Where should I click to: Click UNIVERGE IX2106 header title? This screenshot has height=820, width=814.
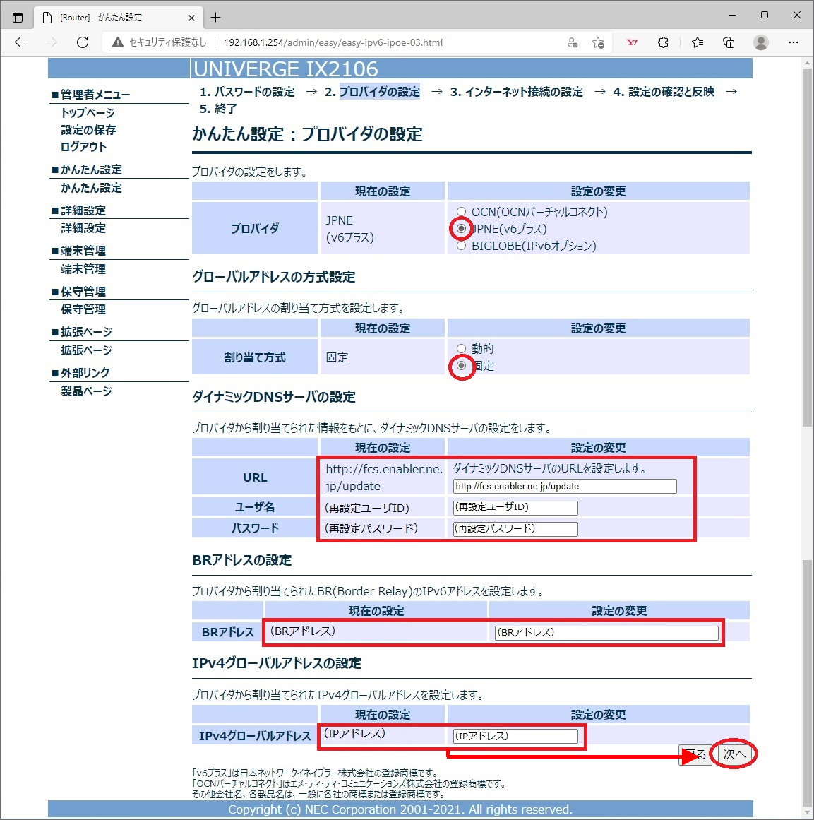285,69
